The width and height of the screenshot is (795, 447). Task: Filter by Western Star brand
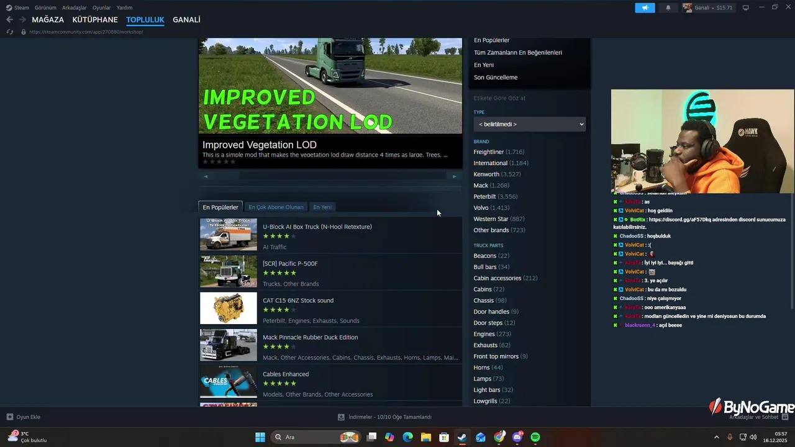(499, 219)
